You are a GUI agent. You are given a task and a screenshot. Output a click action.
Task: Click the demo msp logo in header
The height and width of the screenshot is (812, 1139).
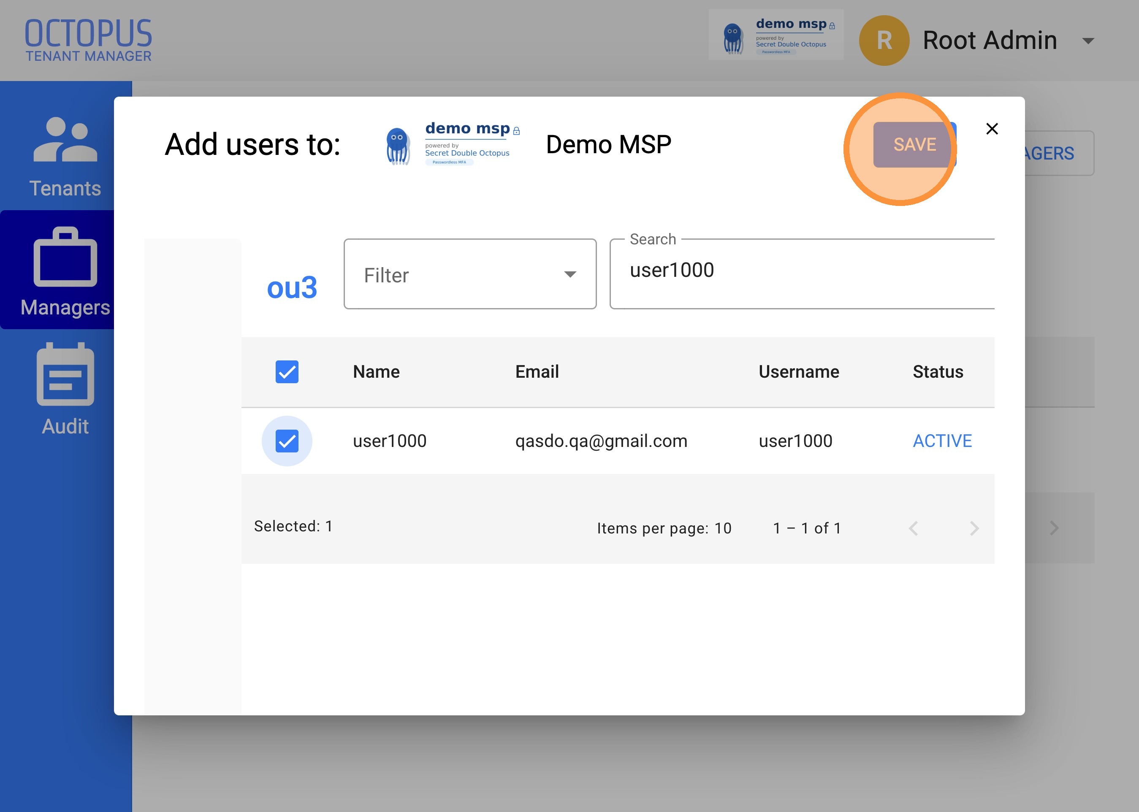pos(776,35)
